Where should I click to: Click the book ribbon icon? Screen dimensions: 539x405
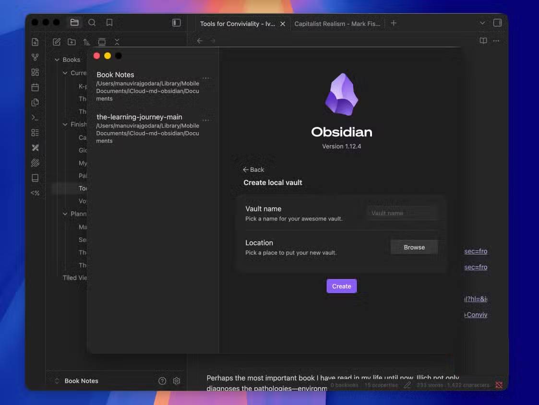35,178
